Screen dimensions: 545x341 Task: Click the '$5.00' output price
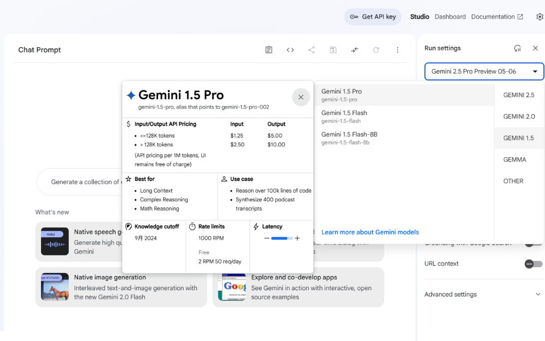(275, 136)
